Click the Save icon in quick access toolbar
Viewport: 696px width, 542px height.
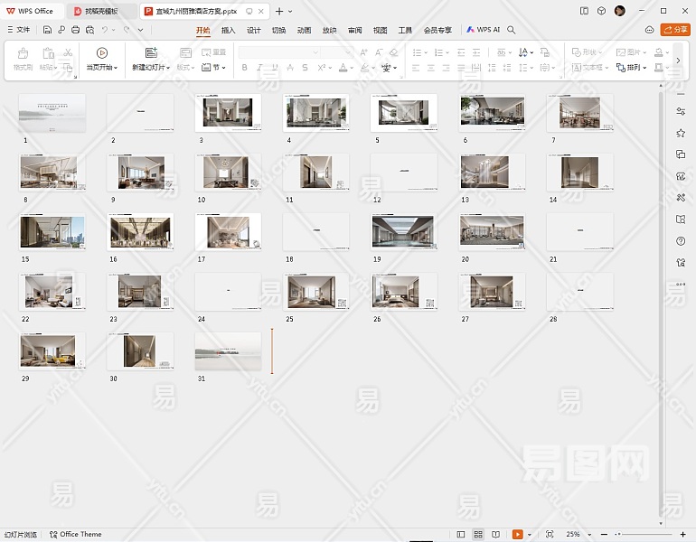pos(47,30)
